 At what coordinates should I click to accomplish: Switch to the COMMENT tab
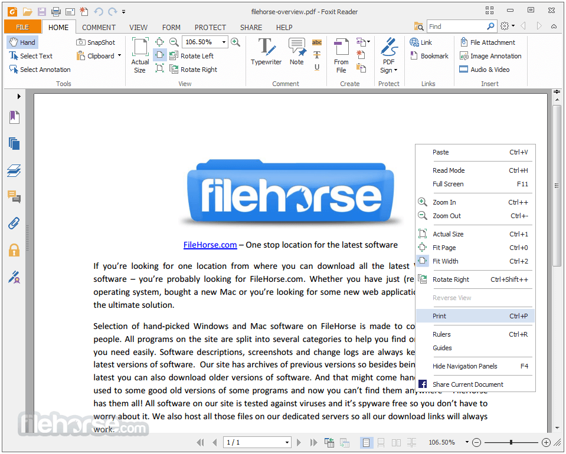[99, 27]
